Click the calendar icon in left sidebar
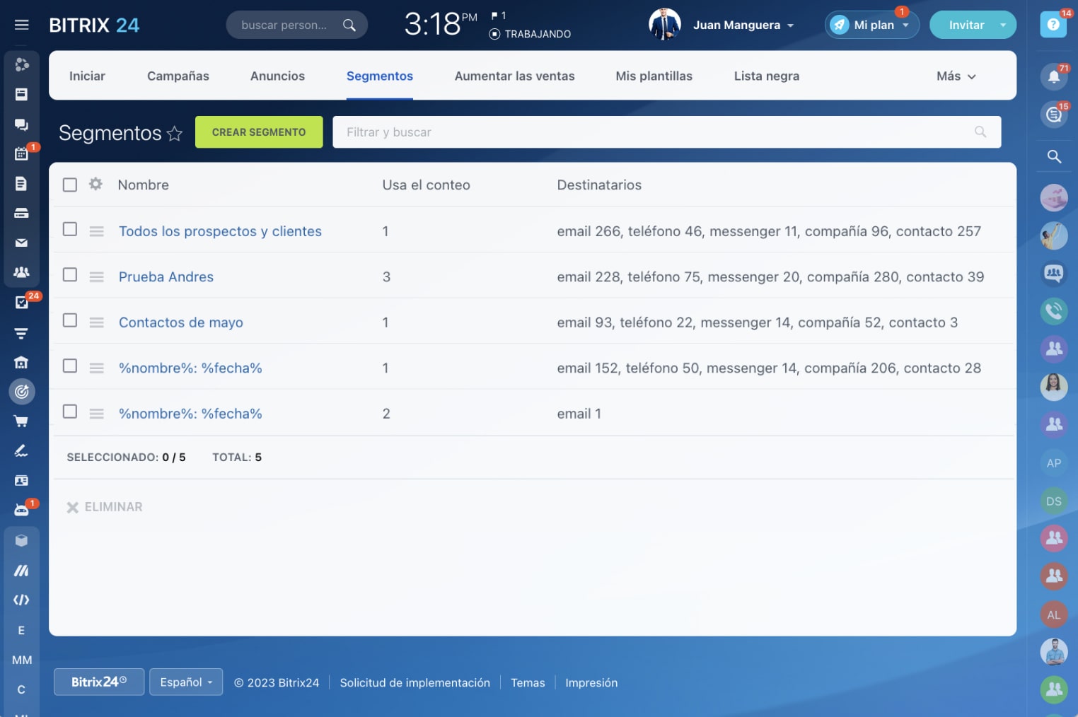 click(21, 154)
